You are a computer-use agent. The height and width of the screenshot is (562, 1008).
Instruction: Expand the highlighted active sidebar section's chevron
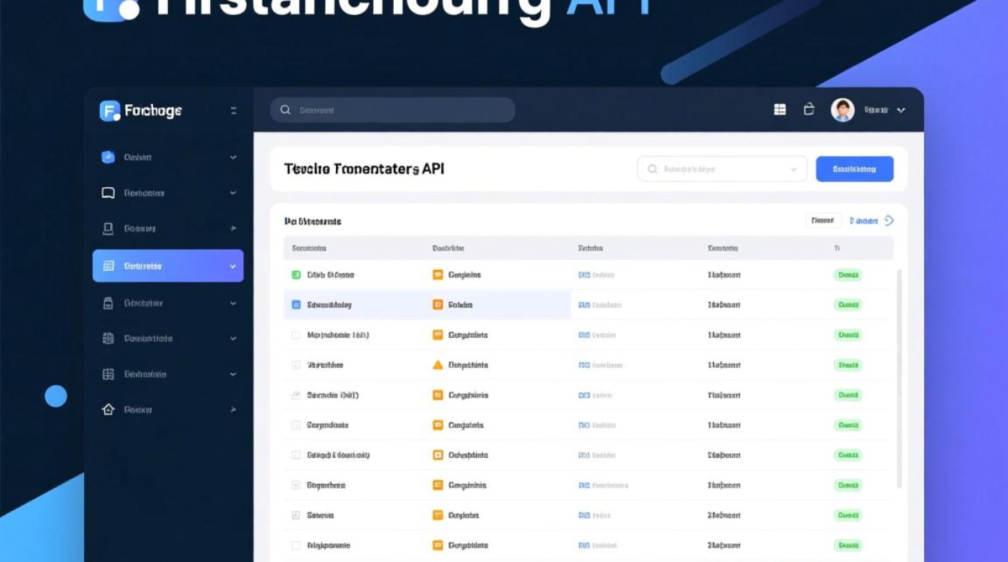click(x=231, y=265)
